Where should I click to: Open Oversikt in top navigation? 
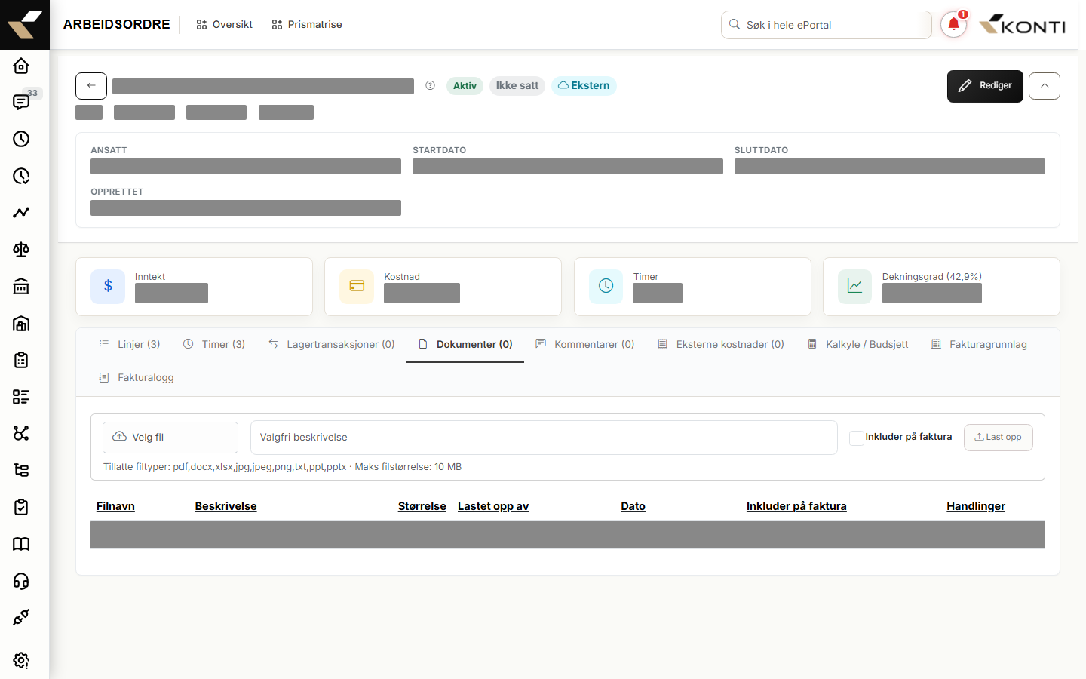224,25
